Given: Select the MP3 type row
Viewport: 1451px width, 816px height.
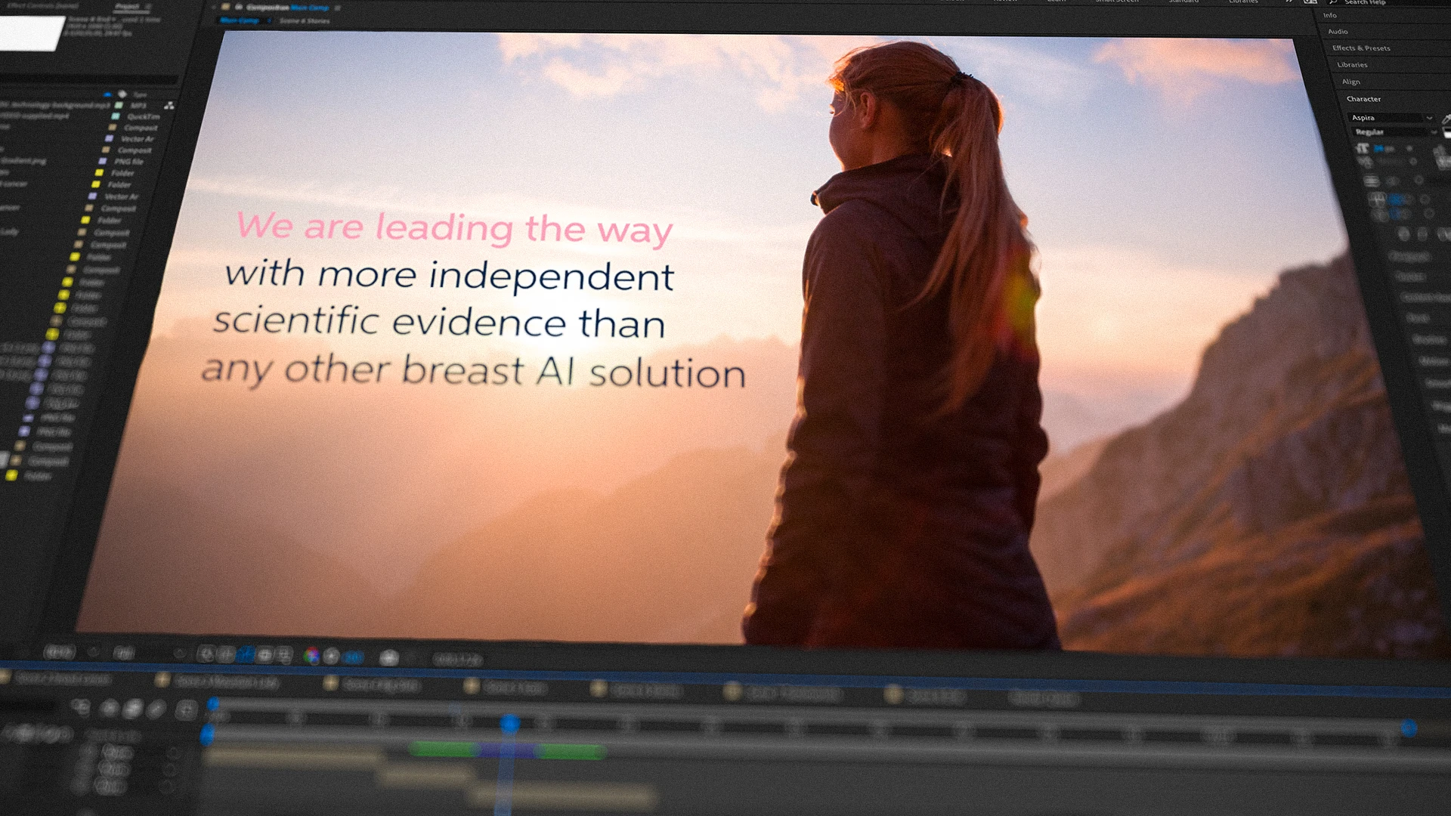Looking at the screenshot, I should [138, 106].
